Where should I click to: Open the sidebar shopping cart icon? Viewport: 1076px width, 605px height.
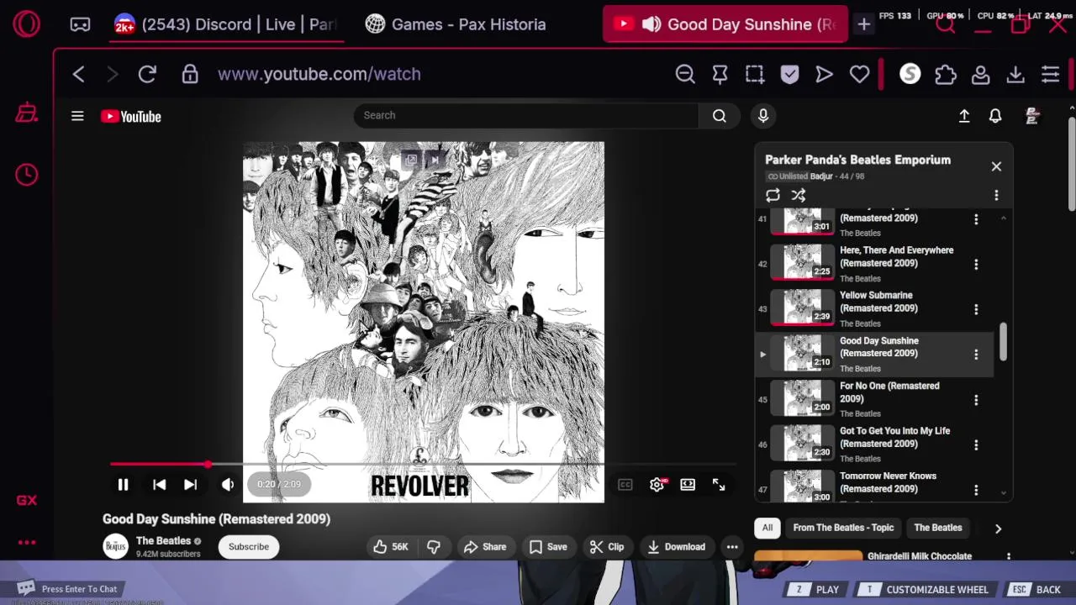pyautogui.click(x=27, y=113)
